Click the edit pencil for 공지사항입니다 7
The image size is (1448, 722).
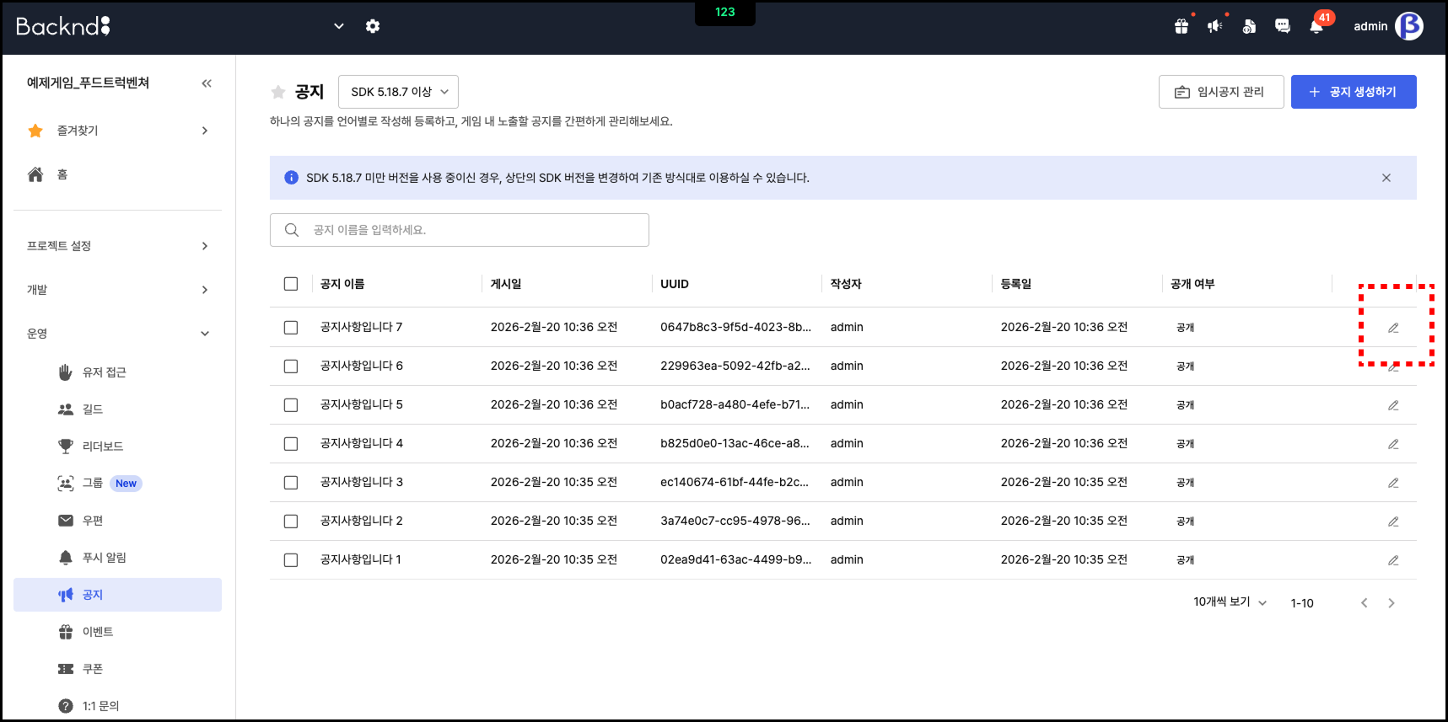click(1393, 328)
